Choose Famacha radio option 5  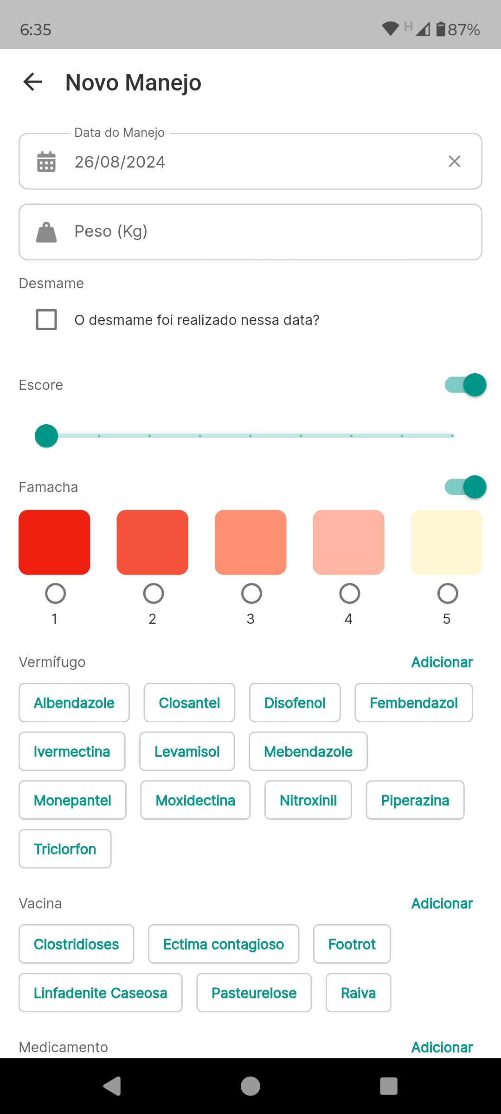point(448,594)
